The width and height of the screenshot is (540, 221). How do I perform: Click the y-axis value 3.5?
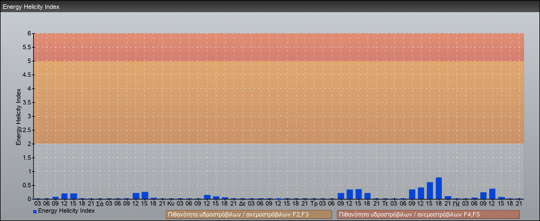coord(27,102)
